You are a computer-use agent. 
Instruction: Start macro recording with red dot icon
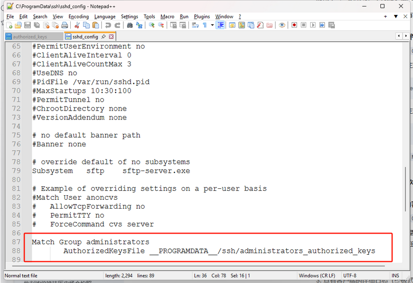click(x=294, y=25)
